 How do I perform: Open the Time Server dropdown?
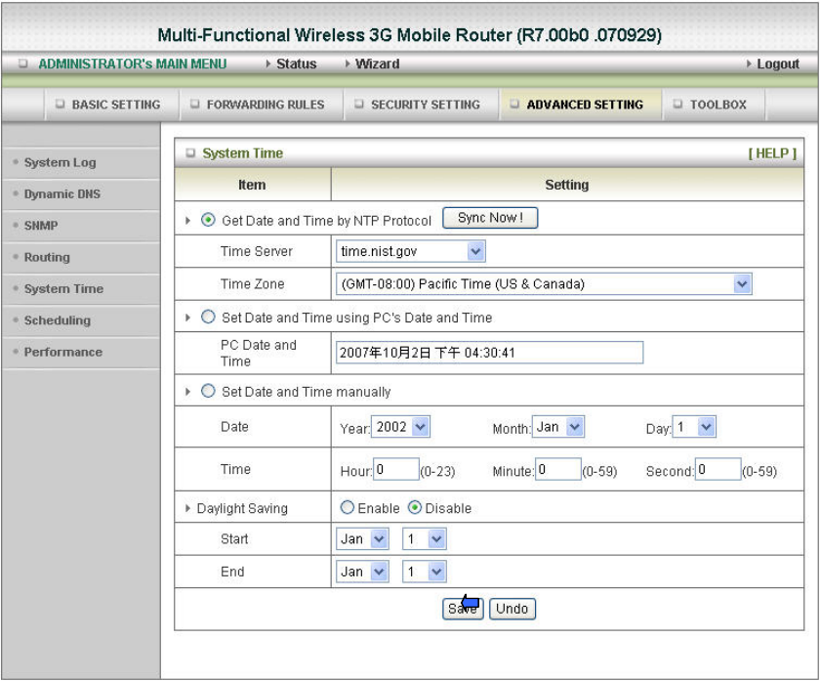click(410, 252)
